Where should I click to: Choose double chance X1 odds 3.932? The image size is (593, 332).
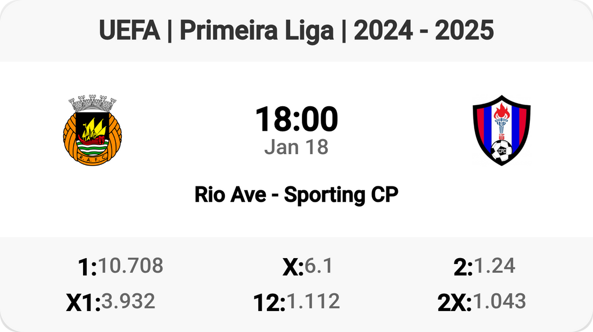pos(128,301)
